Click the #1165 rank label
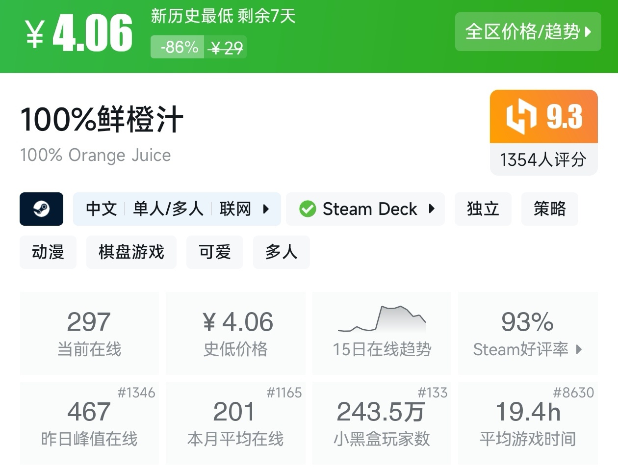Screen dimensions: 618x473 pos(284,393)
